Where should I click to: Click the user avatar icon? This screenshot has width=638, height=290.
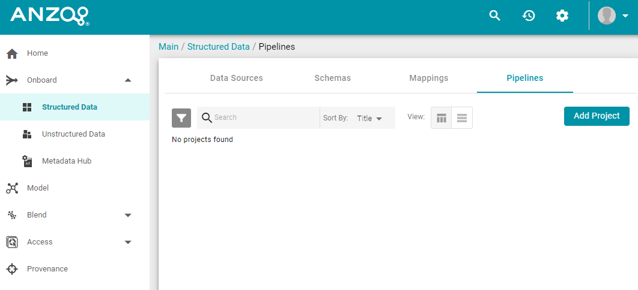point(606,16)
